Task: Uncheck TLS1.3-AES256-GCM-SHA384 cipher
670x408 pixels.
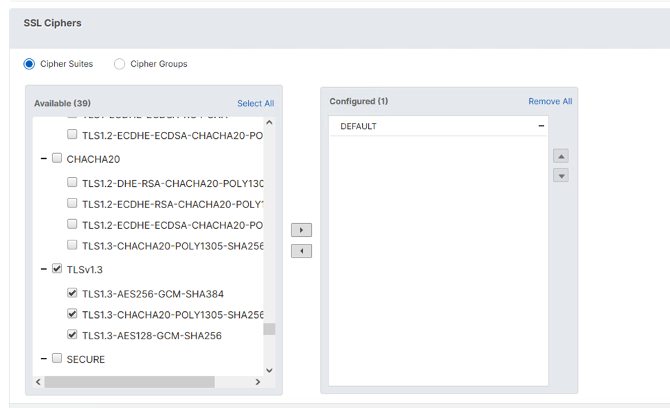Action: [72, 293]
